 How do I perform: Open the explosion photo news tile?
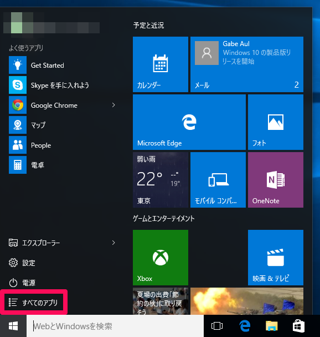click(247, 301)
